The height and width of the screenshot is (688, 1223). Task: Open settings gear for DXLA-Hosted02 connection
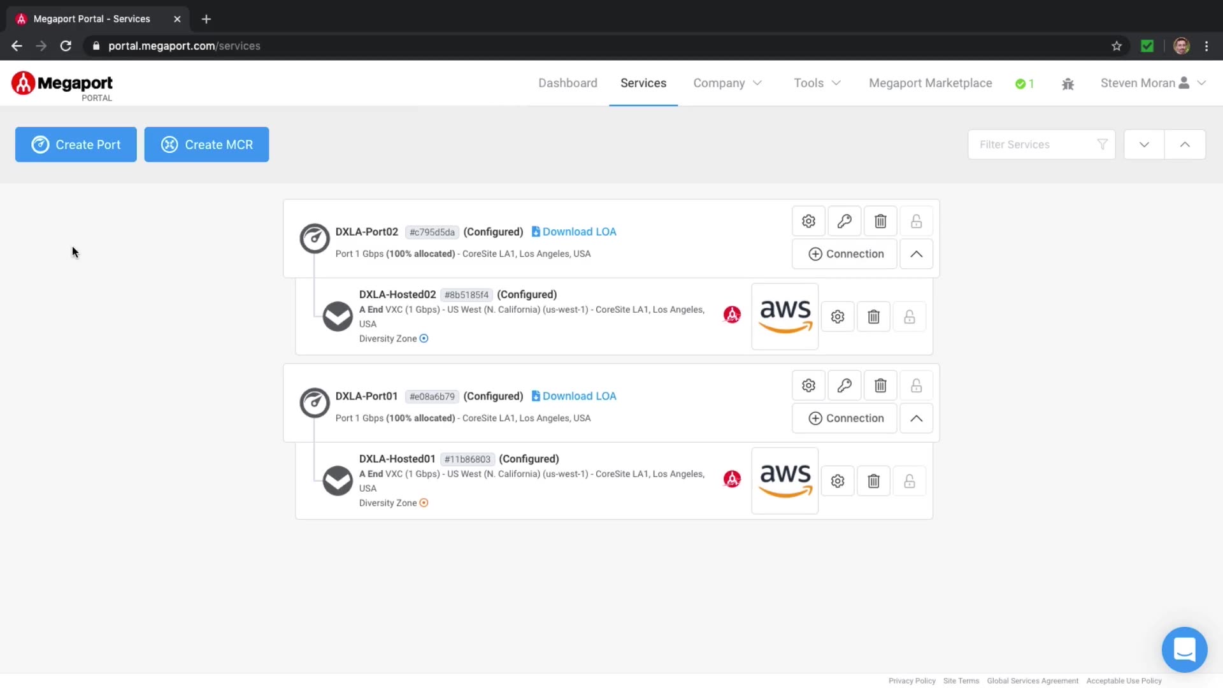(838, 317)
